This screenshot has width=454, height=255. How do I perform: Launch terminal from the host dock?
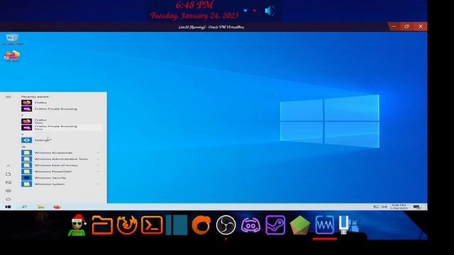pos(152,225)
